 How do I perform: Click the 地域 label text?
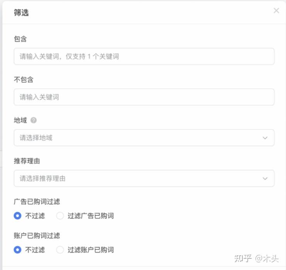20,121
